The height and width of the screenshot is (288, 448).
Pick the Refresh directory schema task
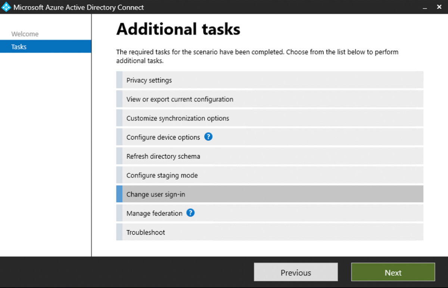tap(270, 156)
